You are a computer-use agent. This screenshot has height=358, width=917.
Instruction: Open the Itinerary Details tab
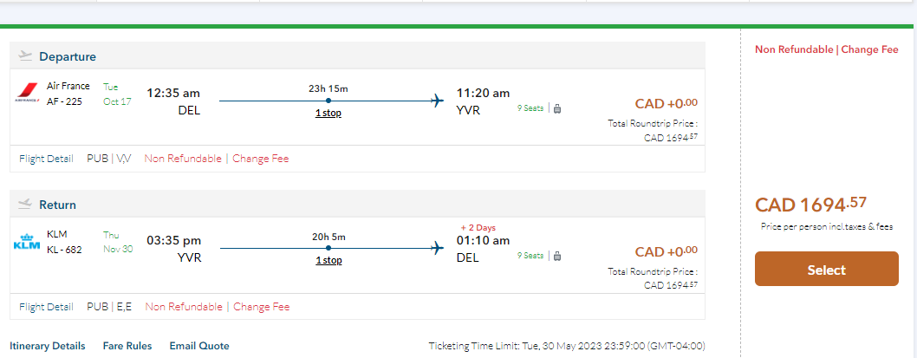pos(48,346)
